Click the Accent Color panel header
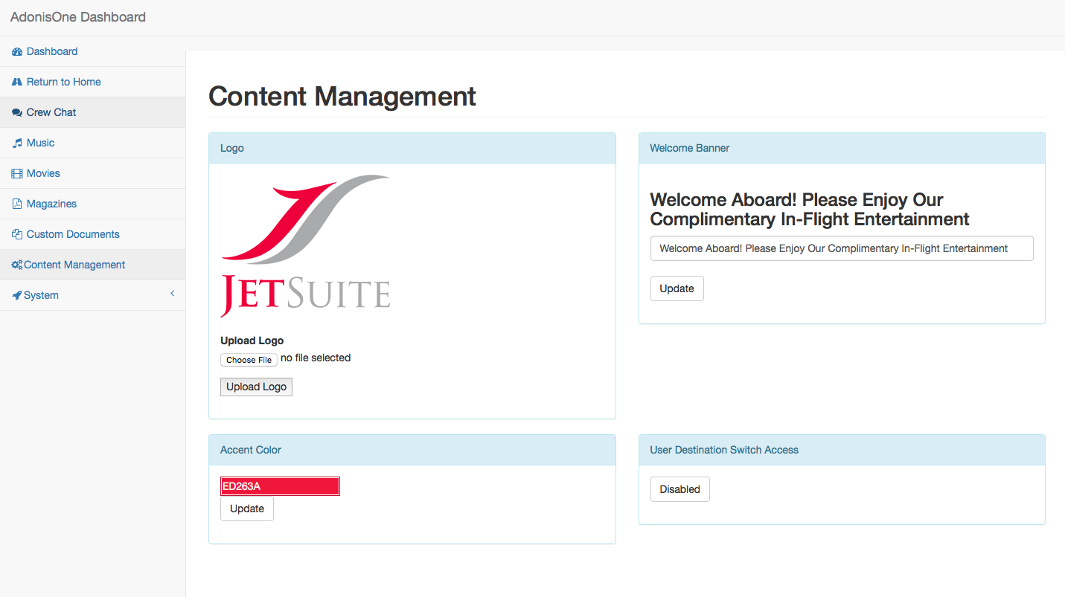The width and height of the screenshot is (1065, 597). tap(412, 450)
